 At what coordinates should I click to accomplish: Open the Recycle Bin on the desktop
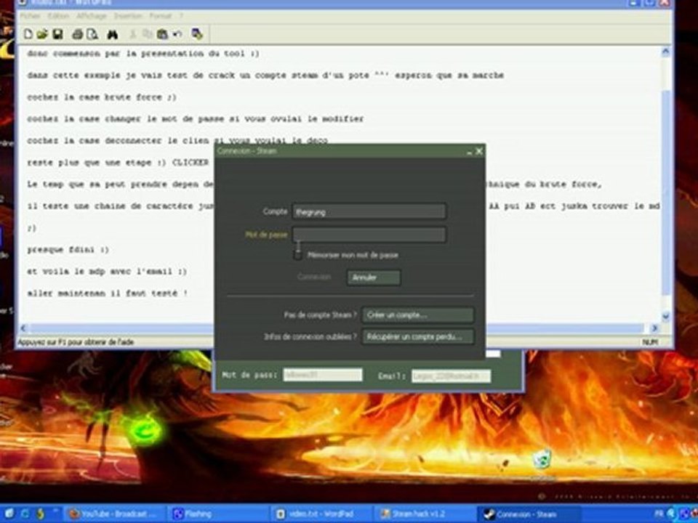point(542,459)
